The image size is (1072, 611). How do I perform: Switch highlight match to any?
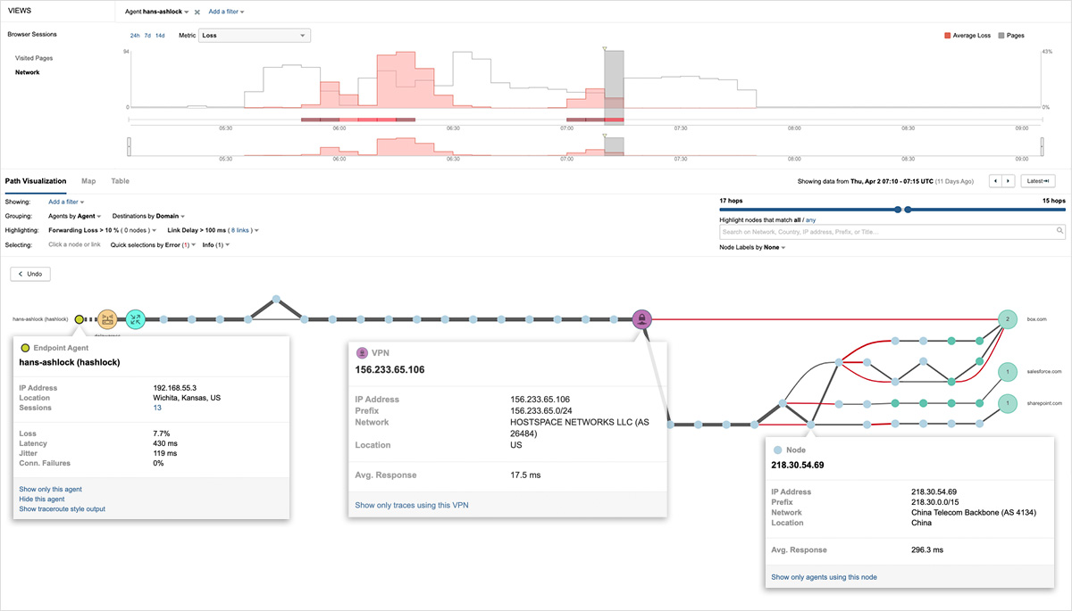point(811,219)
